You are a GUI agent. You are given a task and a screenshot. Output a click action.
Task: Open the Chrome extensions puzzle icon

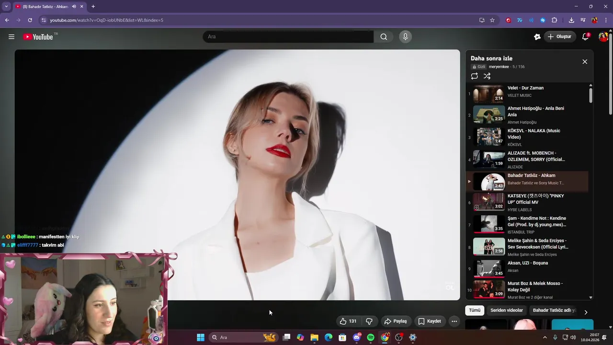pyautogui.click(x=555, y=20)
